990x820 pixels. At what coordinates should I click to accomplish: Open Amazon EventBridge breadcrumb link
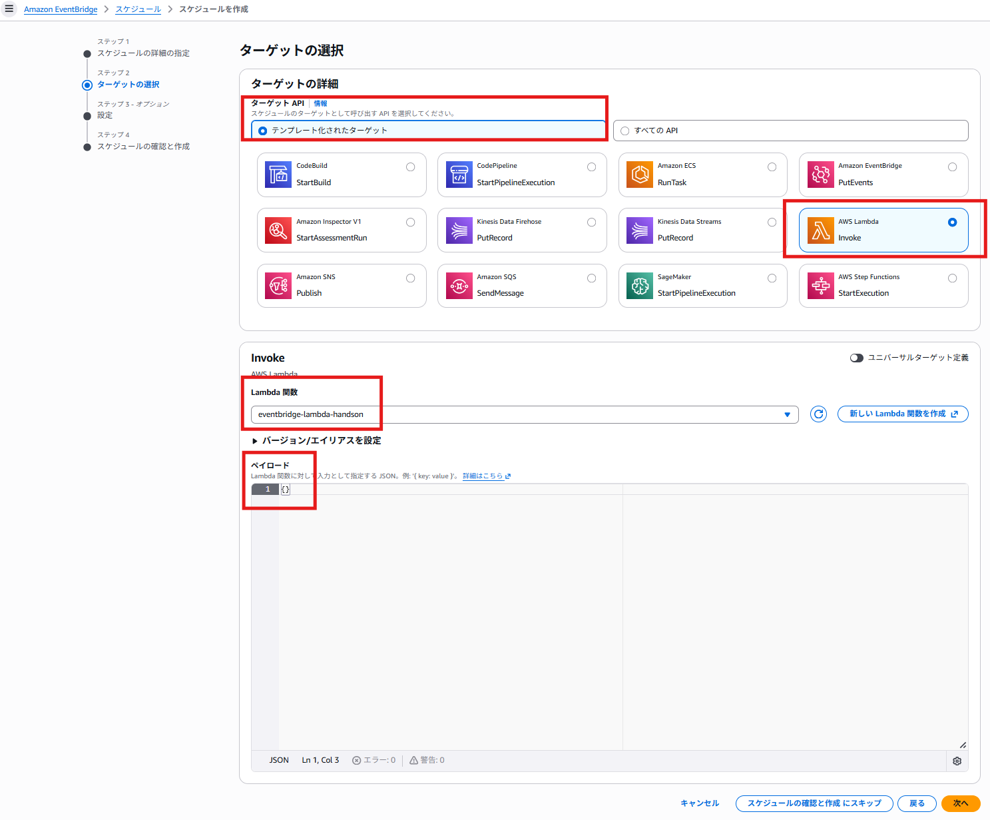point(61,9)
